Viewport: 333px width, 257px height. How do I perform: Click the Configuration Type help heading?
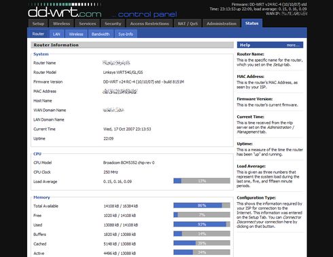(256, 198)
